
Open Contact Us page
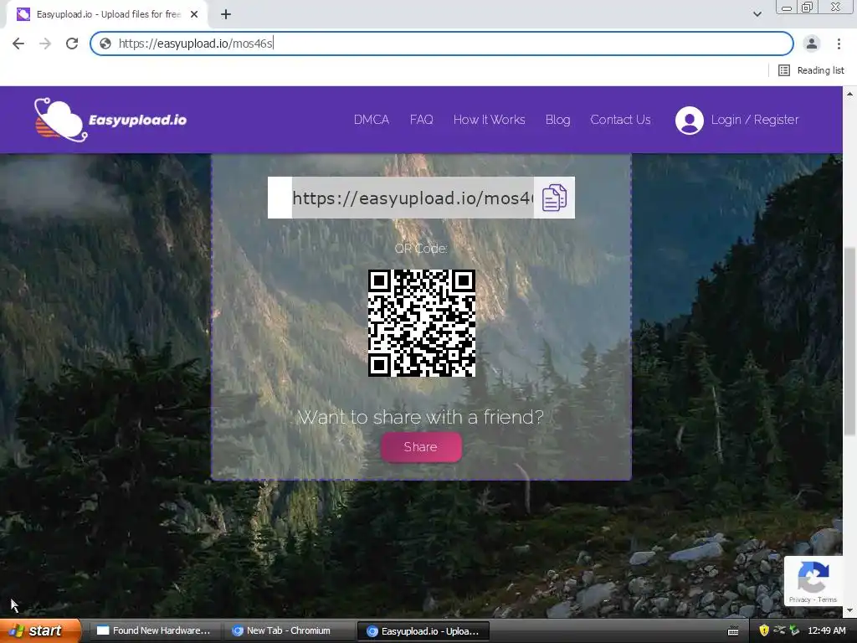pos(620,120)
